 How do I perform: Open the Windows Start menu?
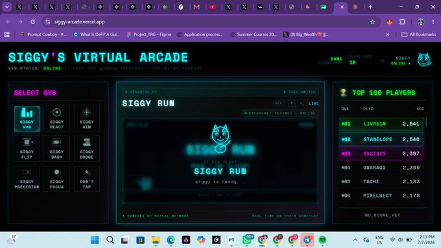[95, 240]
